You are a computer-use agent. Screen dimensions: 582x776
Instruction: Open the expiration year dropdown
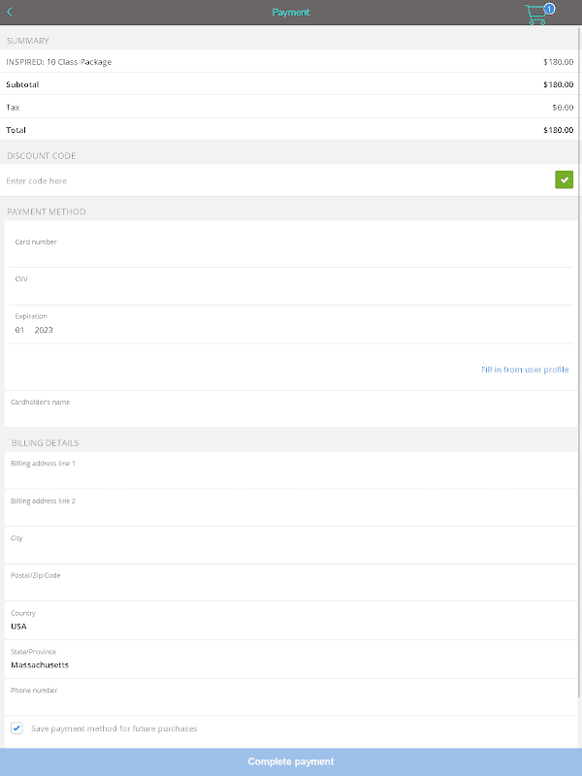(44, 330)
